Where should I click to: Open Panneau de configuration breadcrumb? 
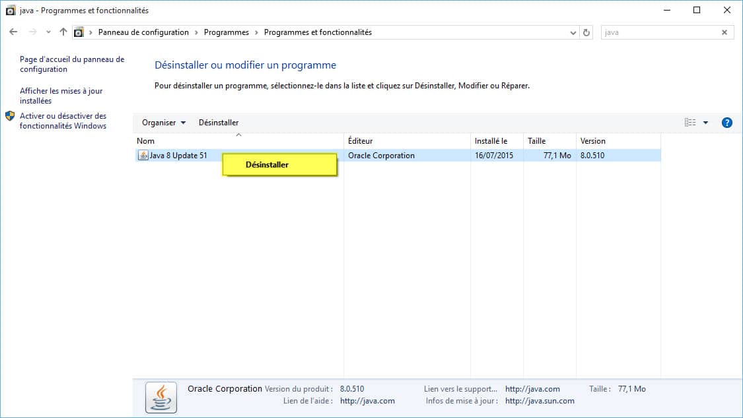point(143,32)
